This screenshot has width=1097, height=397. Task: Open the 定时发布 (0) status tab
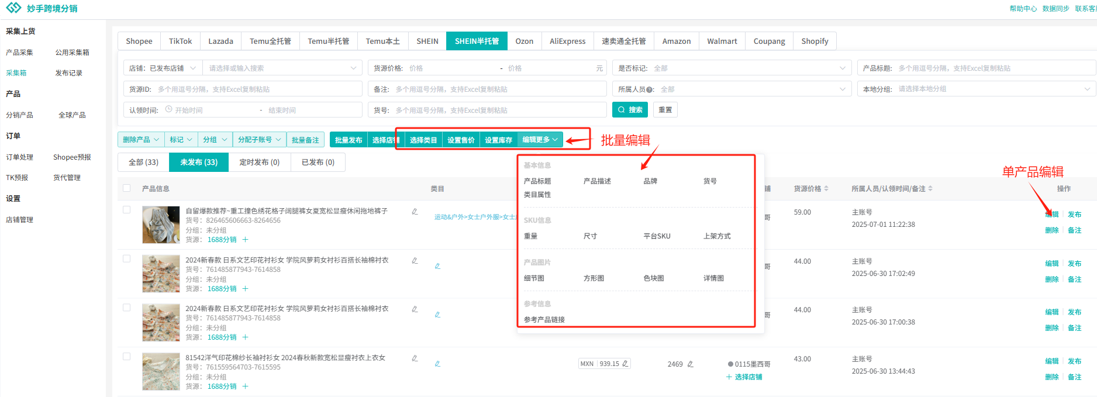260,162
